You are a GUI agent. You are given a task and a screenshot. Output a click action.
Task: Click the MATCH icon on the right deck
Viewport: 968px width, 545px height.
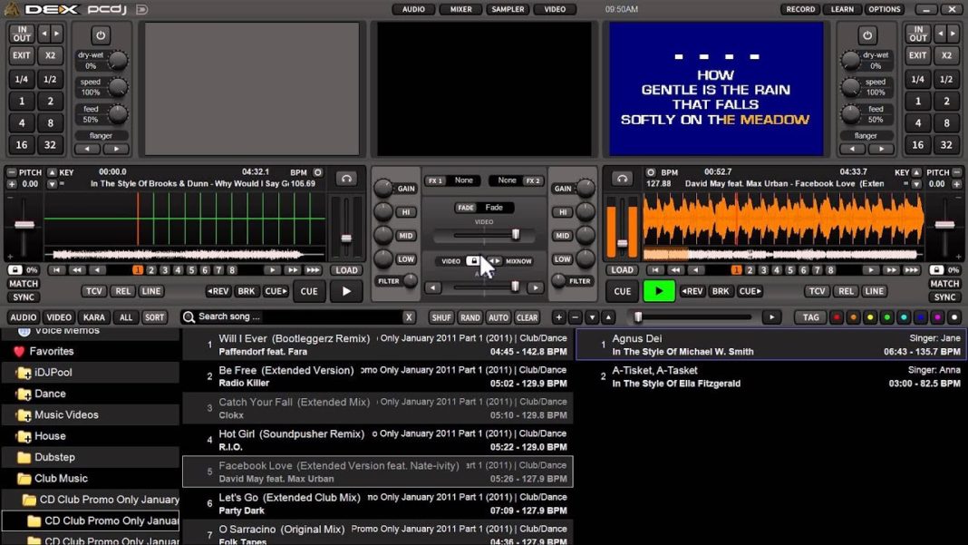click(944, 284)
